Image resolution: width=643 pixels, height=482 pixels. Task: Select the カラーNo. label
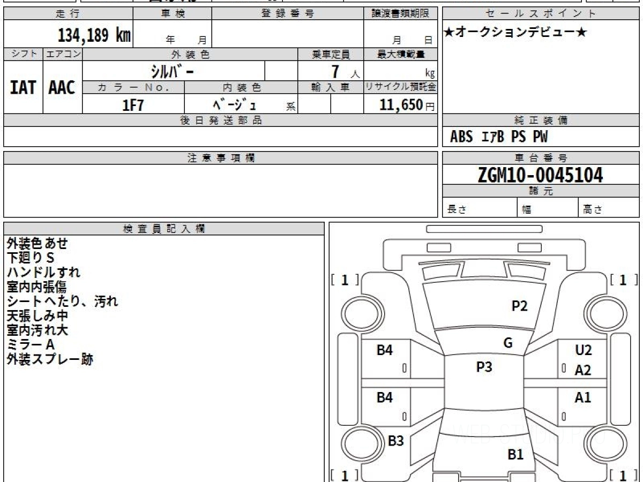pyautogui.click(x=133, y=88)
